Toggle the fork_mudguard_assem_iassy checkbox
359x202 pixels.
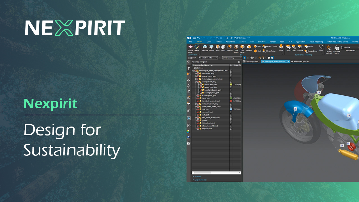[198, 79]
